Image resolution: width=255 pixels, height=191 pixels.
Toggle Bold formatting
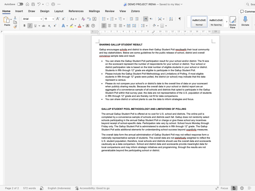tap(24, 26)
